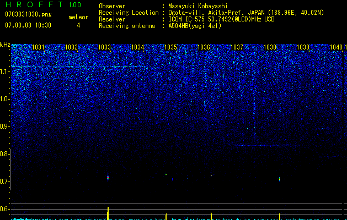Click the Observer field label

click(112, 6)
